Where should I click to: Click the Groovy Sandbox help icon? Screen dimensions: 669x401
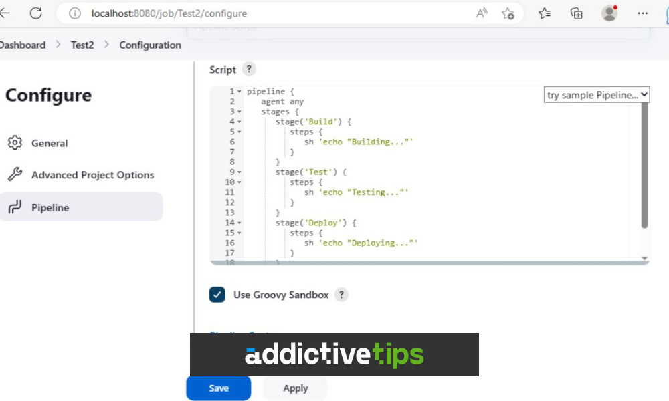pos(341,295)
